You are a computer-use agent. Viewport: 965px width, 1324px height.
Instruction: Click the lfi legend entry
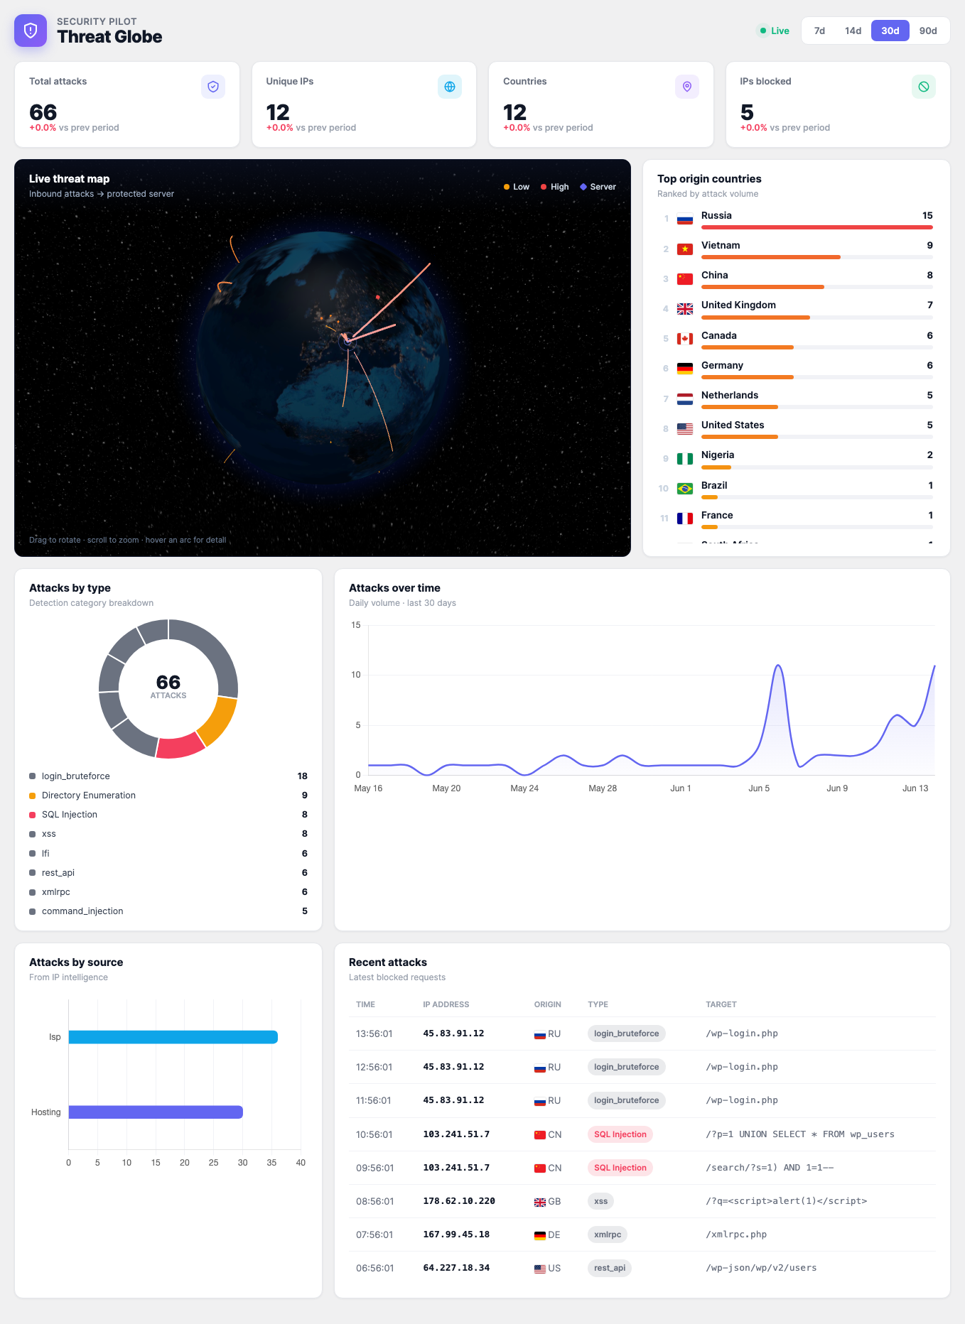click(x=168, y=853)
